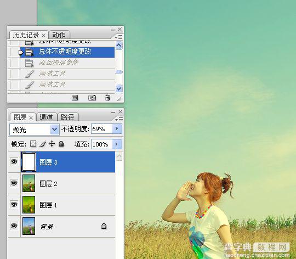Click the 填充 100% value field
This screenshot has width=296, height=259.
pos(102,144)
